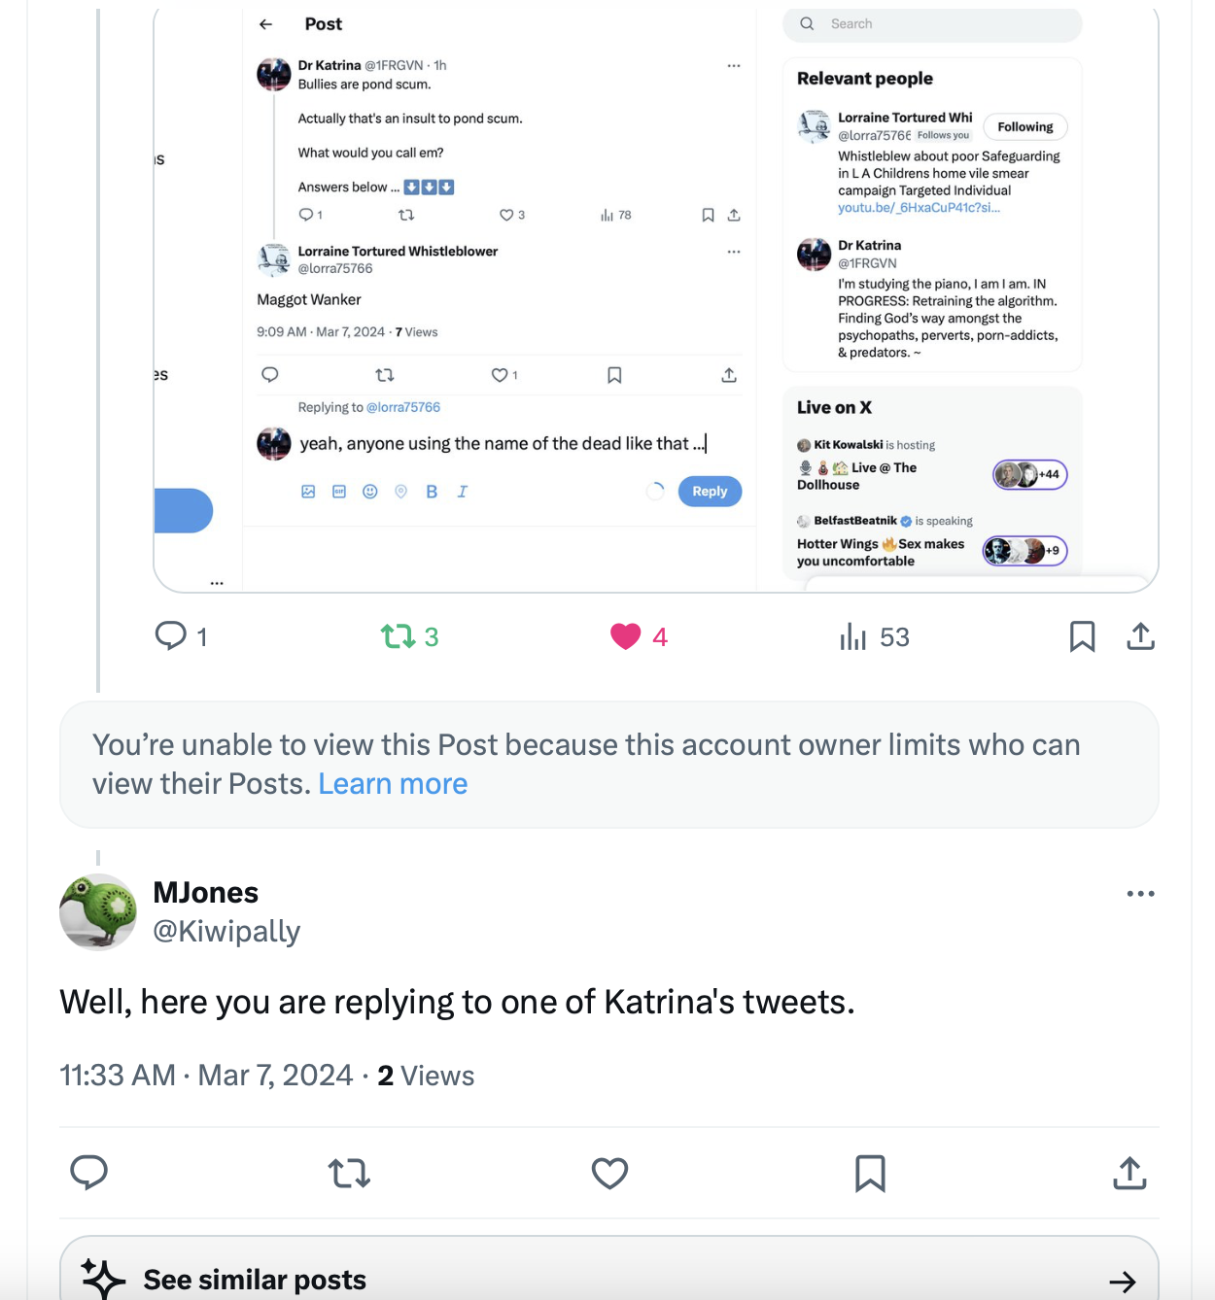Repost MJones's reply using the retweet icon
Image resolution: width=1215 pixels, height=1300 pixels.
coord(349,1174)
